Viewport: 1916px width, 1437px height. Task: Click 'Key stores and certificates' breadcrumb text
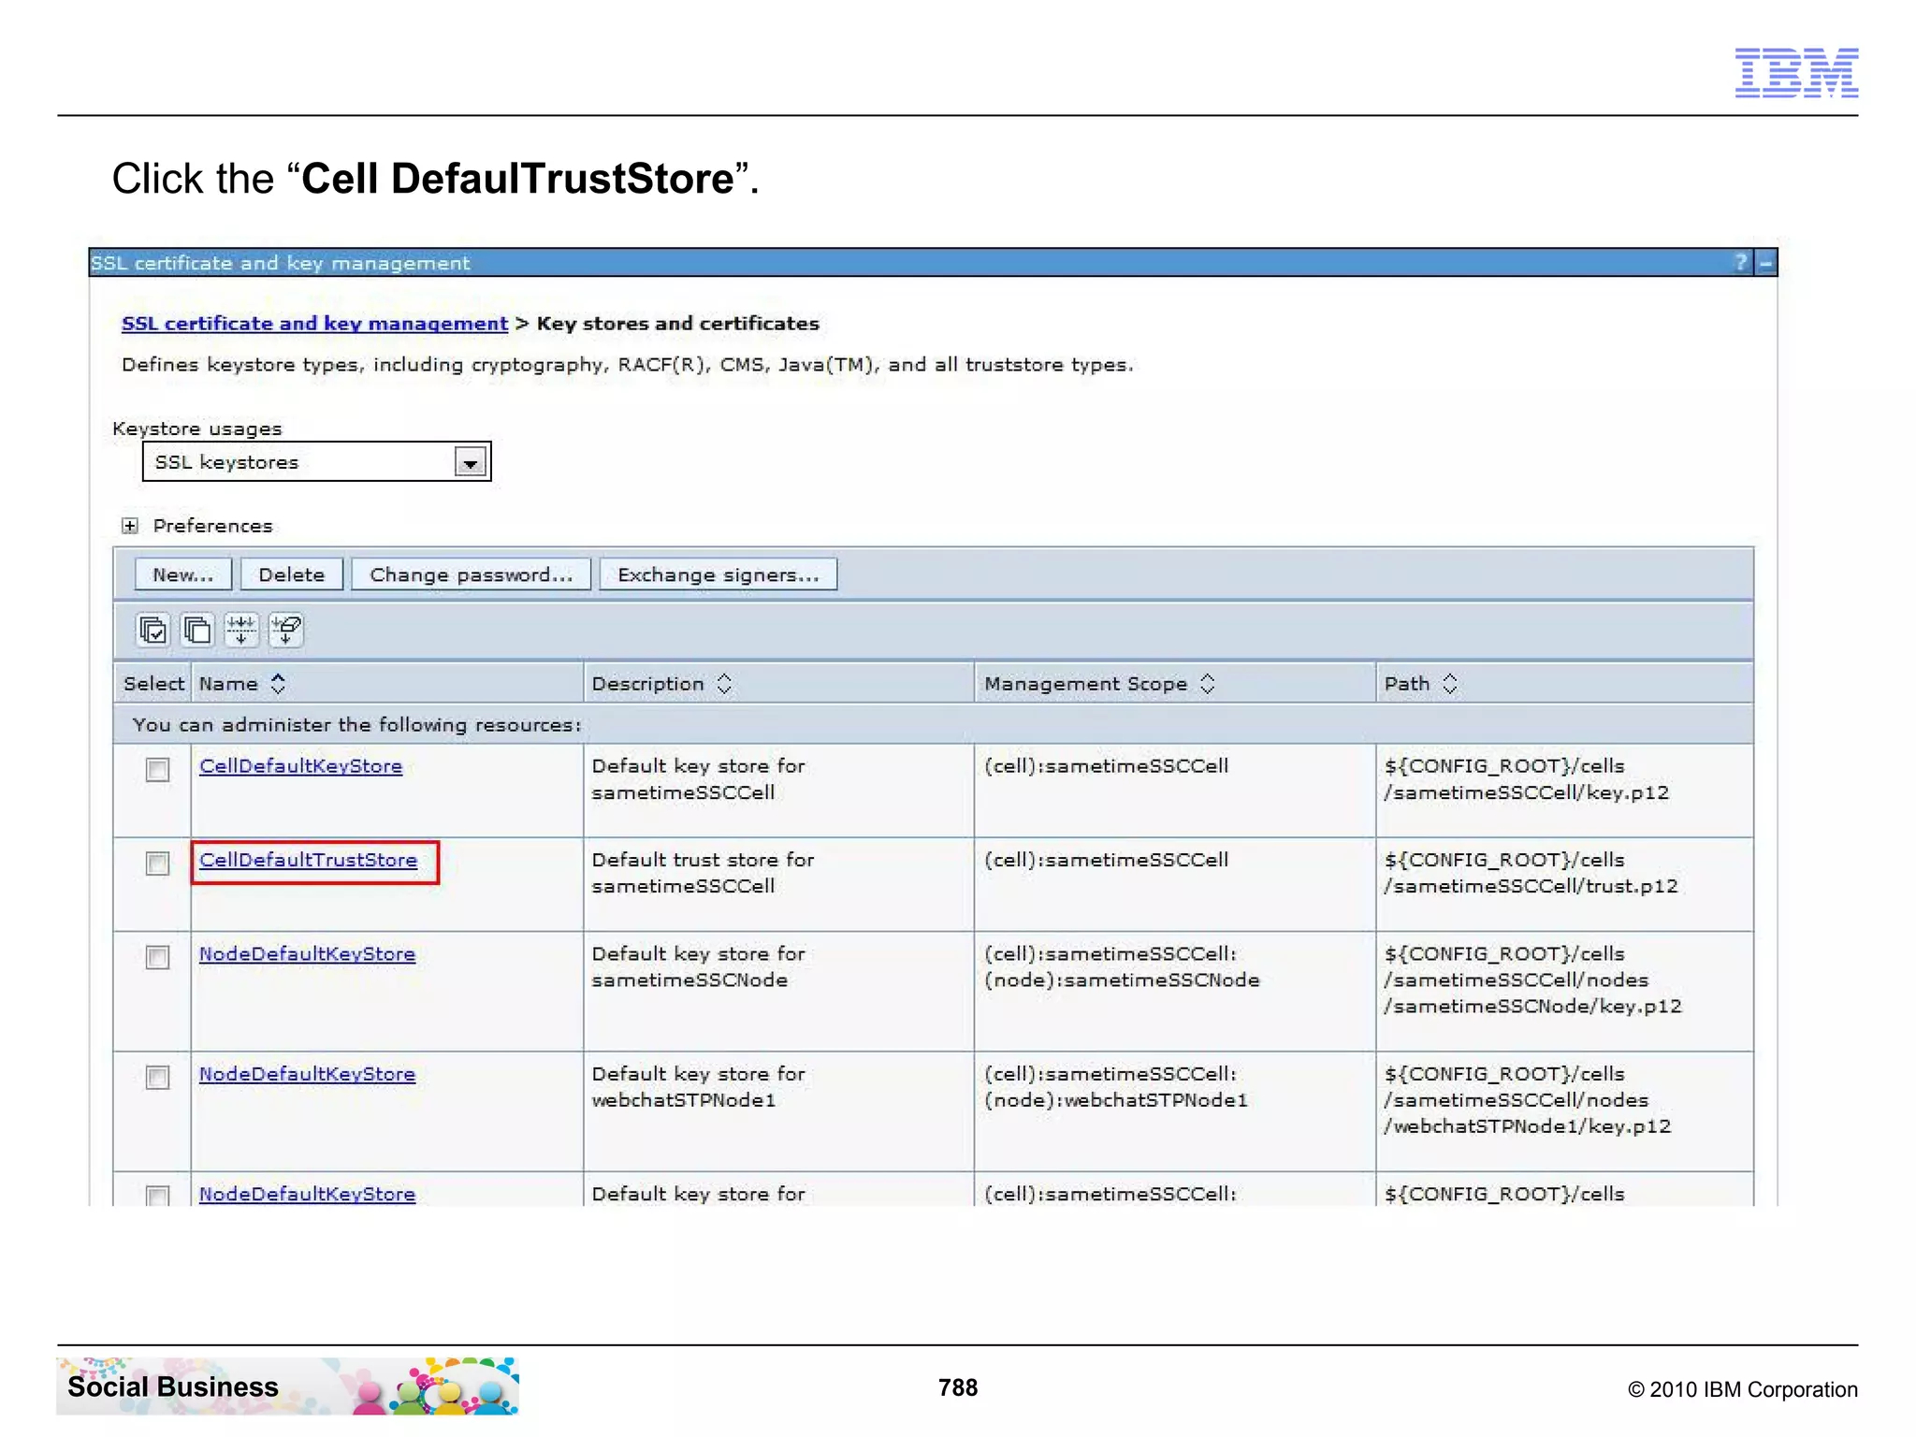tap(677, 324)
